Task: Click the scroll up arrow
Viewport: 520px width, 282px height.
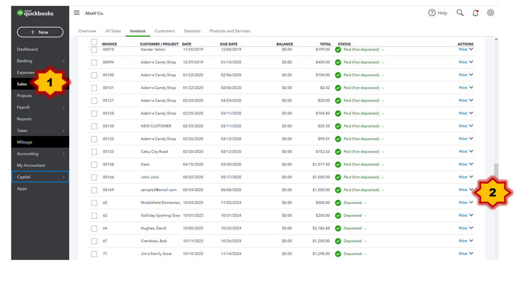Action: [x=496, y=40]
